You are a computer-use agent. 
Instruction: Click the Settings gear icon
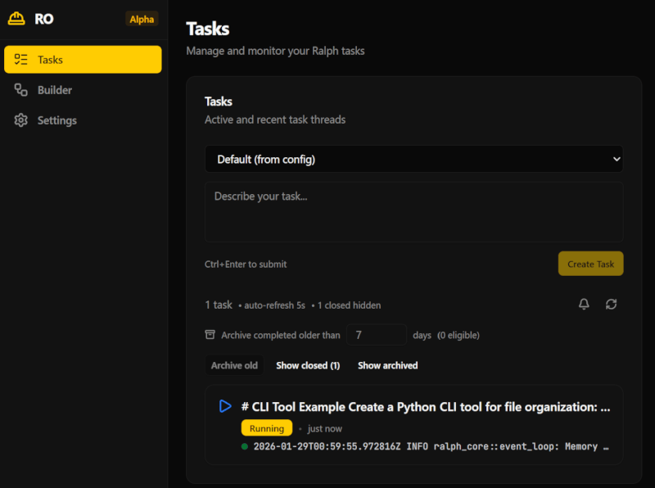(x=21, y=120)
